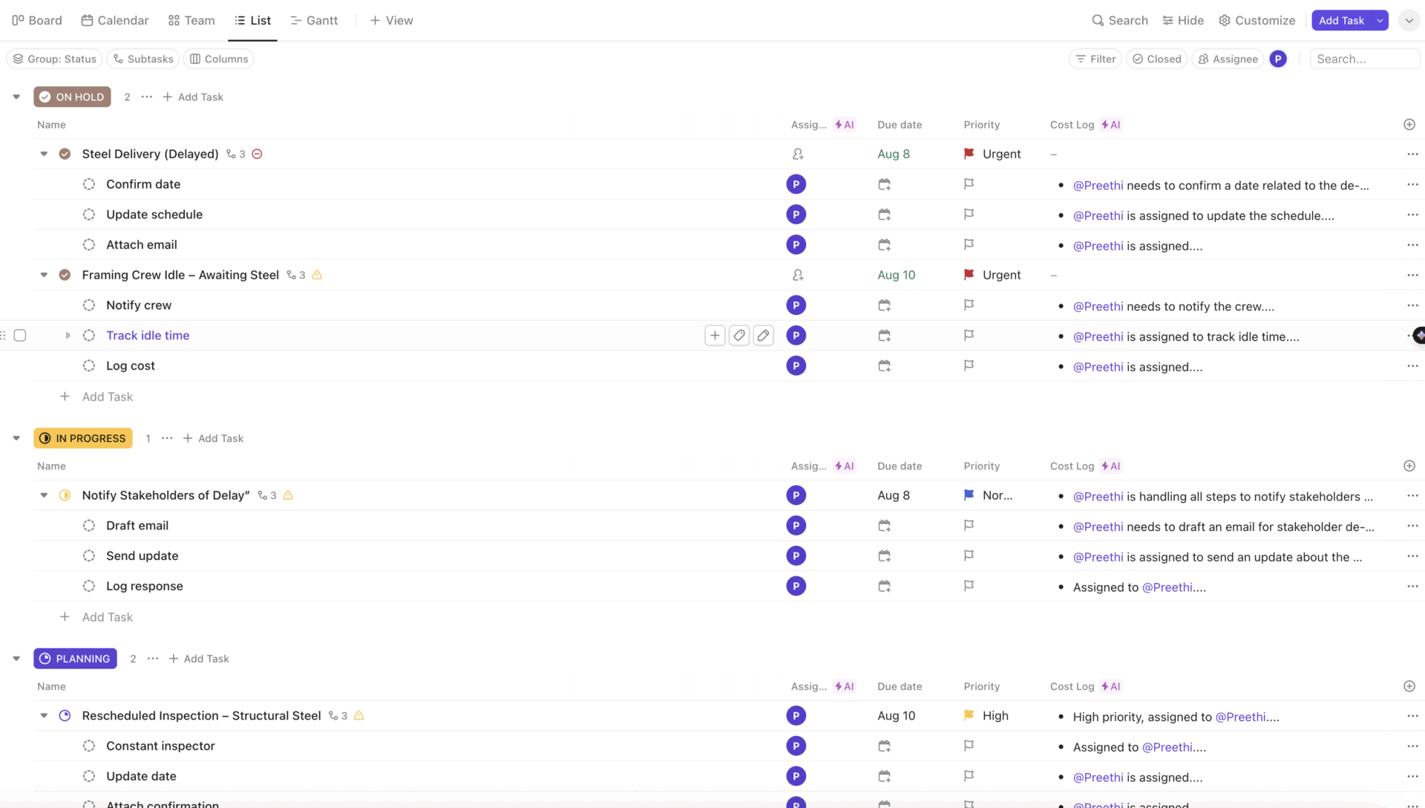Toggle status circle of Confirm date subtask

[x=89, y=184]
